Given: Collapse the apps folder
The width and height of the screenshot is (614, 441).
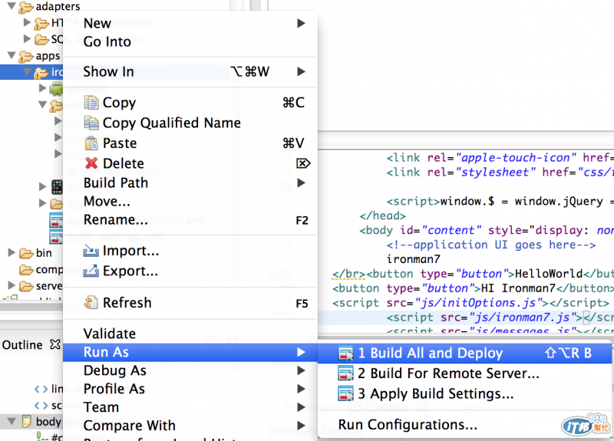Looking at the screenshot, I should [12, 55].
